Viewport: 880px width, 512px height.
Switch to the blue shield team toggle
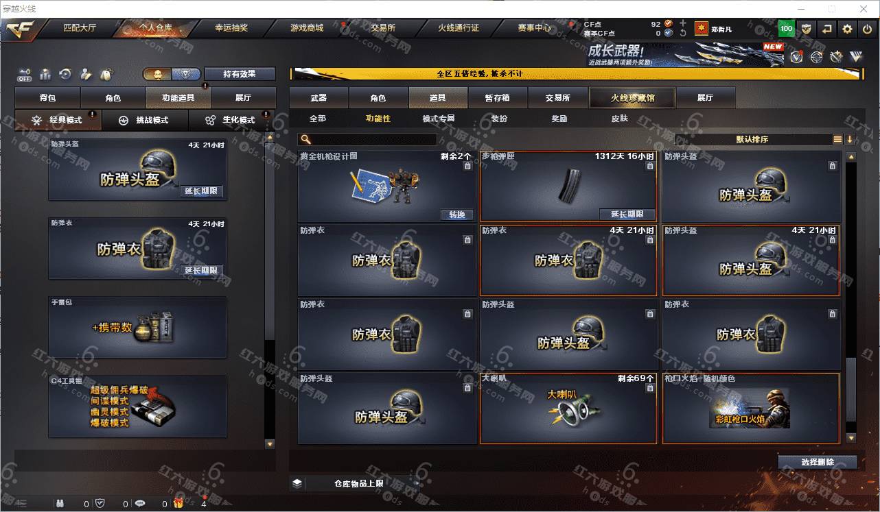(x=186, y=73)
